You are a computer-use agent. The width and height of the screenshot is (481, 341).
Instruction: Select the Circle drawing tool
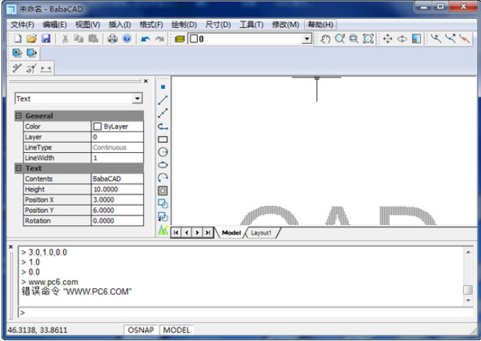163,151
